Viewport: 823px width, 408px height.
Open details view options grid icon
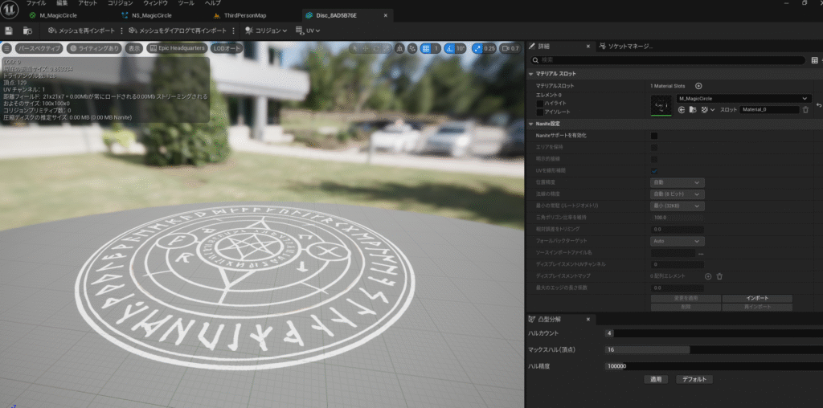point(815,60)
